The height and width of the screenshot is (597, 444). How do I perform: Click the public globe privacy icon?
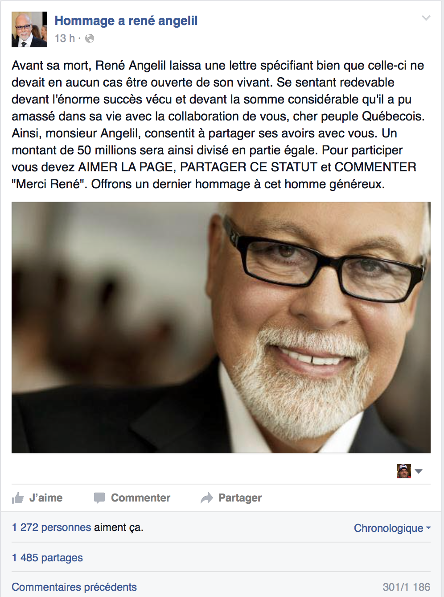pyautogui.click(x=90, y=38)
